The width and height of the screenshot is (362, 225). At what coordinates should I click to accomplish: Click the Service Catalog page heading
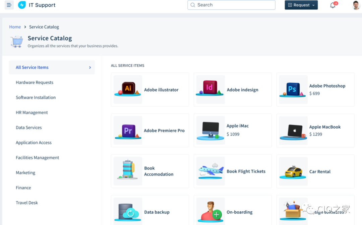pyautogui.click(x=50, y=38)
